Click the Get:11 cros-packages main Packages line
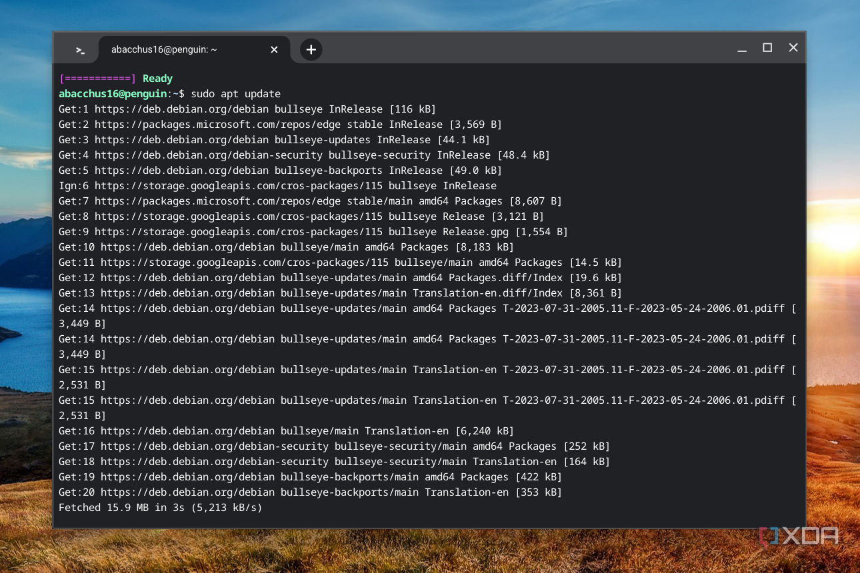The height and width of the screenshot is (573, 860). (x=340, y=263)
